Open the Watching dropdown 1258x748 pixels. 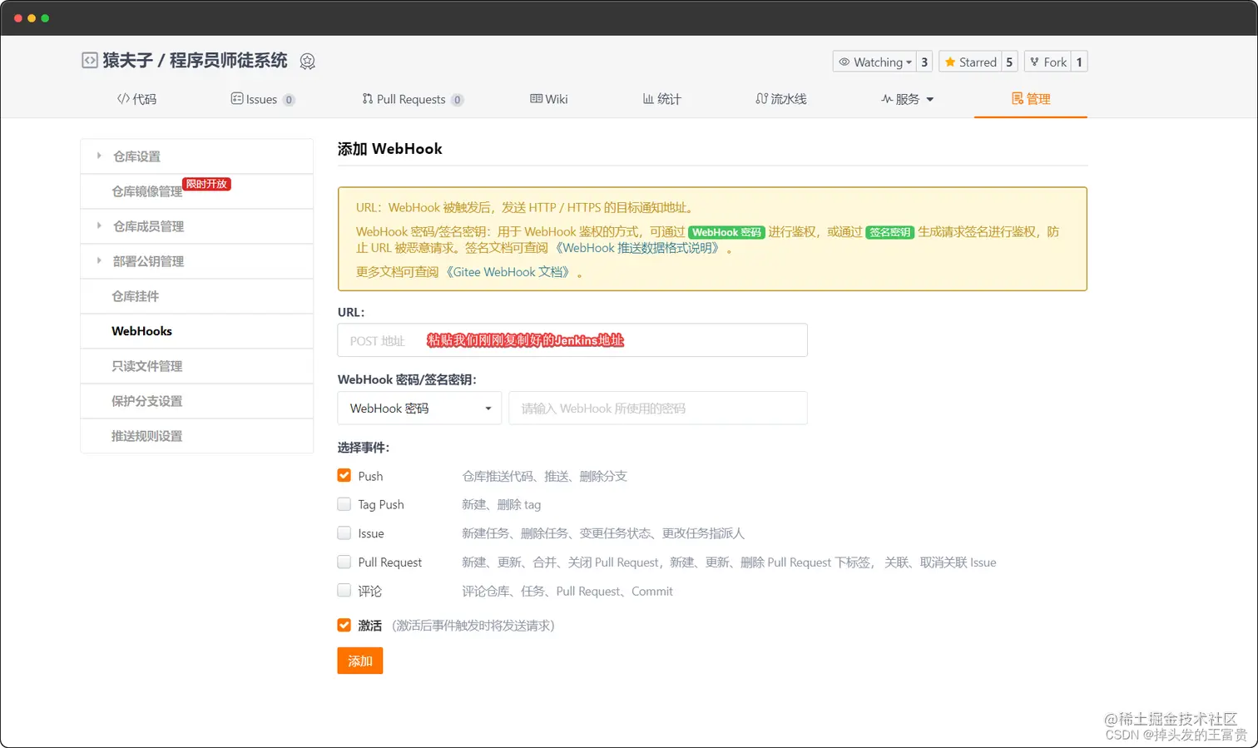click(x=874, y=62)
